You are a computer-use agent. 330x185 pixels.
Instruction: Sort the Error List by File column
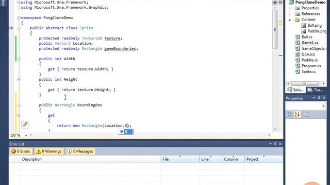tap(180, 159)
